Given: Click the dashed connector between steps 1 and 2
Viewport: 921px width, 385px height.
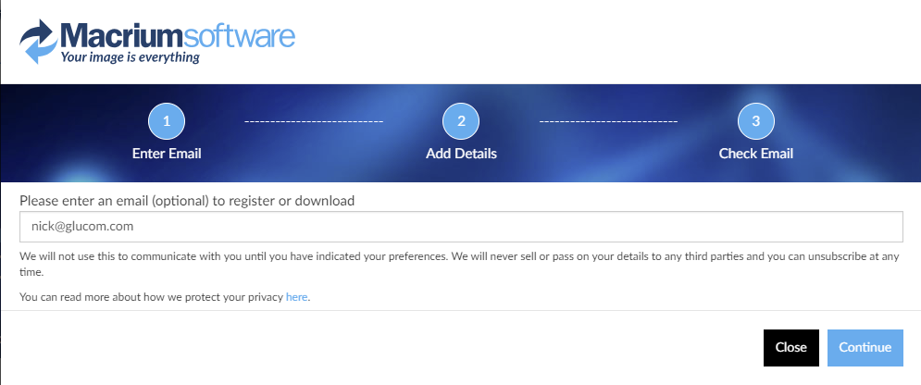Looking at the screenshot, I should click(314, 121).
